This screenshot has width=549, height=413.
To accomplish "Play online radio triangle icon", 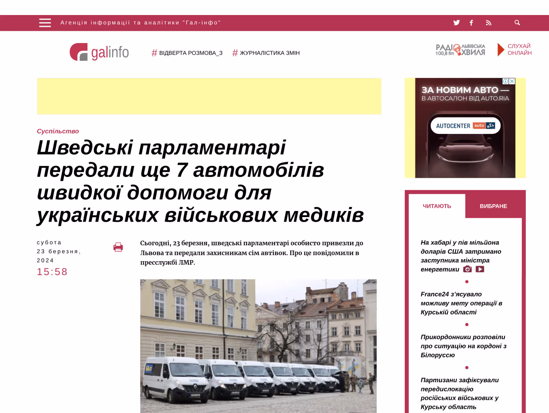I will coord(501,49).
